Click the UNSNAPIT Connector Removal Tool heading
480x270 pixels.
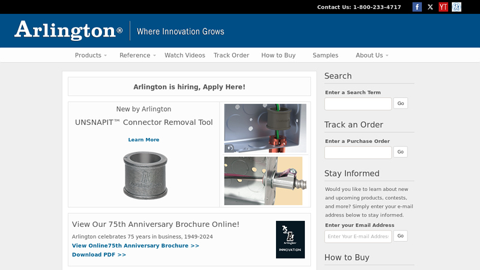[x=143, y=122]
